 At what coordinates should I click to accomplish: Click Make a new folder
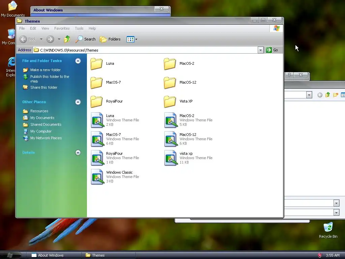point(45,70)
